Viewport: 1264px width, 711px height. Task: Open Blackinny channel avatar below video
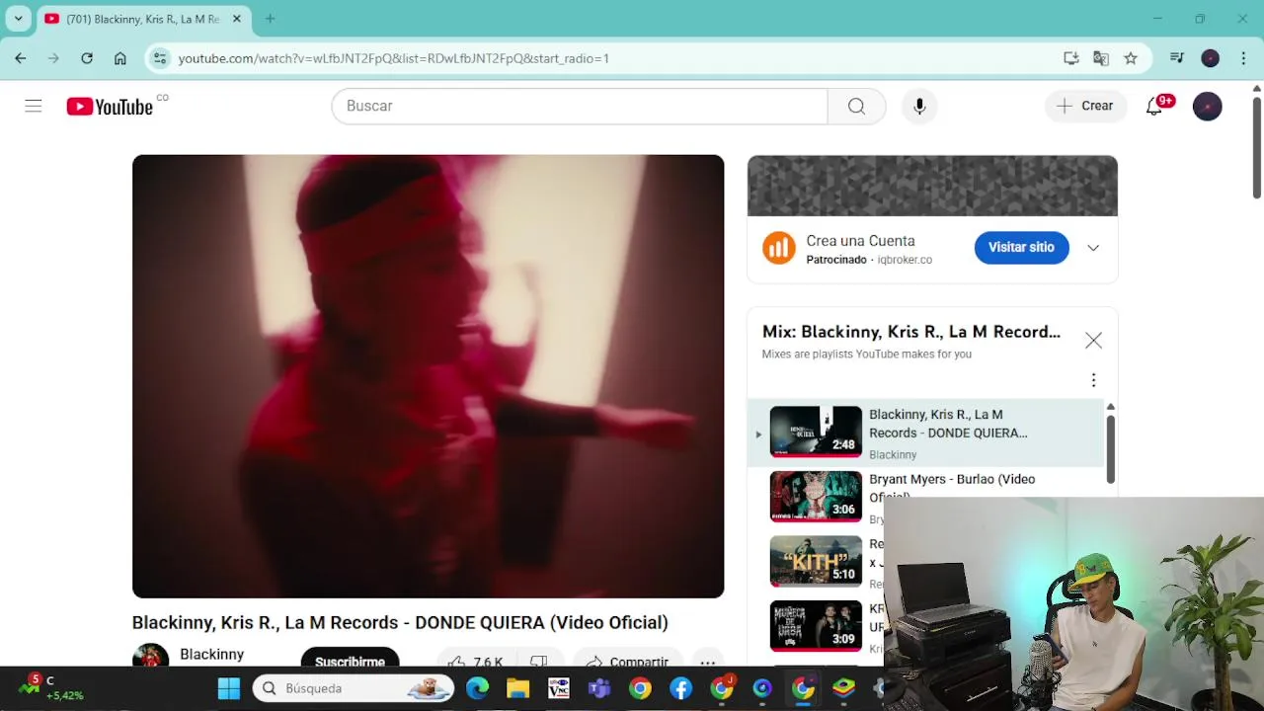coord(150,656)
